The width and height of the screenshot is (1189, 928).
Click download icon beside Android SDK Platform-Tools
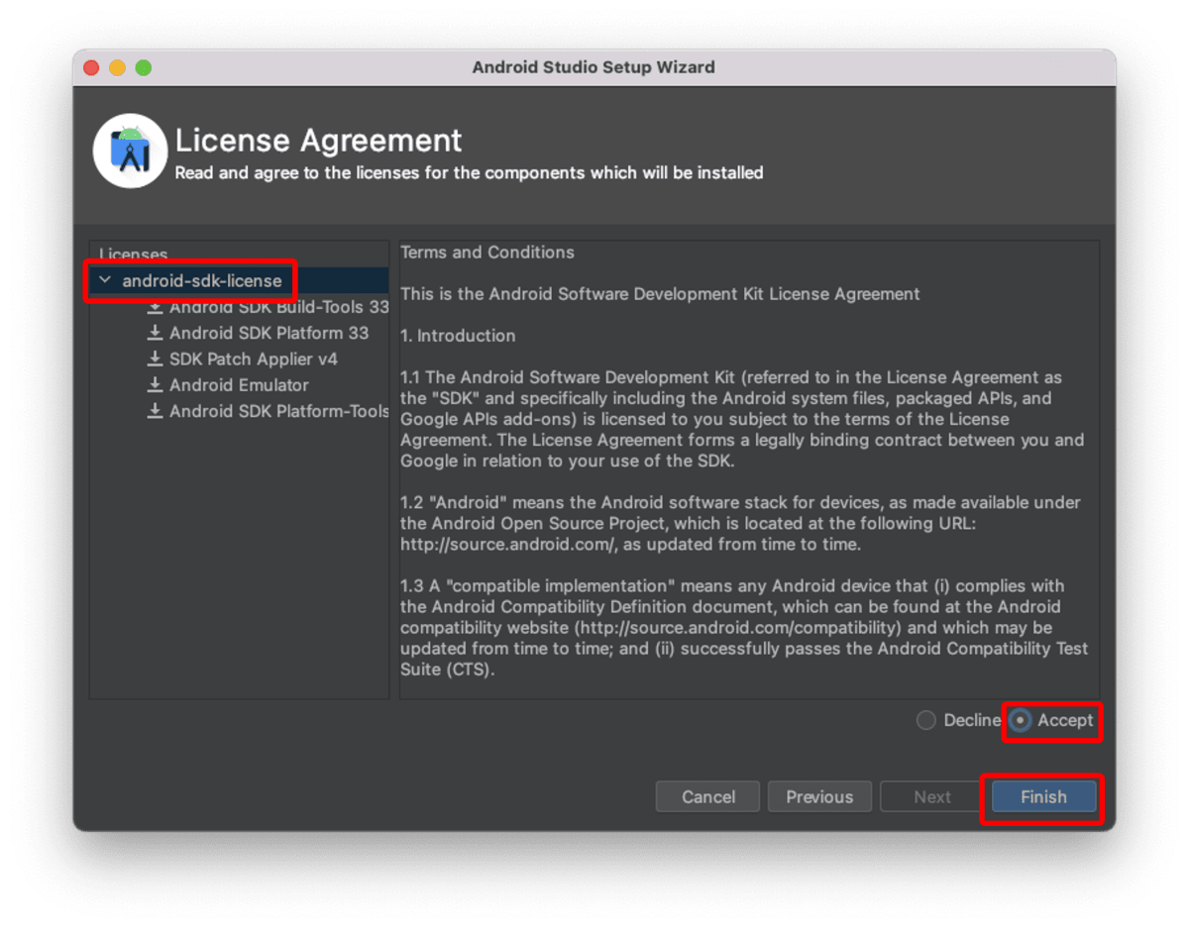[155, 411]
